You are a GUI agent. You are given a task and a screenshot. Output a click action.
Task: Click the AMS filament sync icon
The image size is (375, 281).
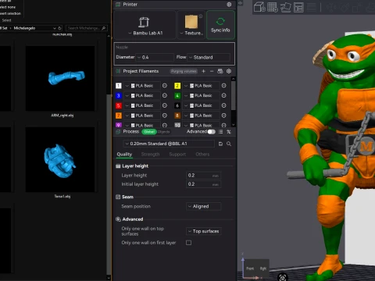coord(220,71)
